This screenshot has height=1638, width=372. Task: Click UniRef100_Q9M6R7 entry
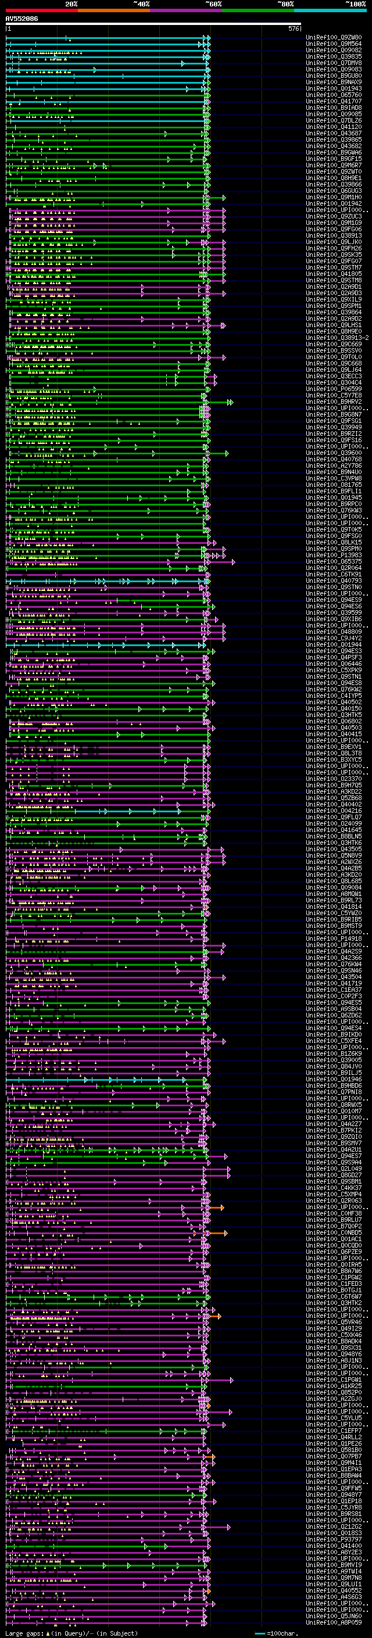point(334,166)
